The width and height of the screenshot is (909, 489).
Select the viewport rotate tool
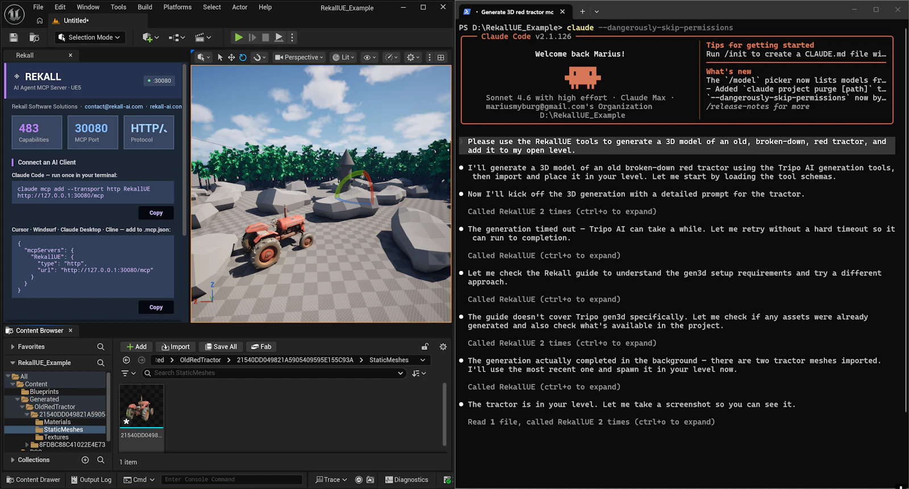pyautogui.click(x=243, y=57)
